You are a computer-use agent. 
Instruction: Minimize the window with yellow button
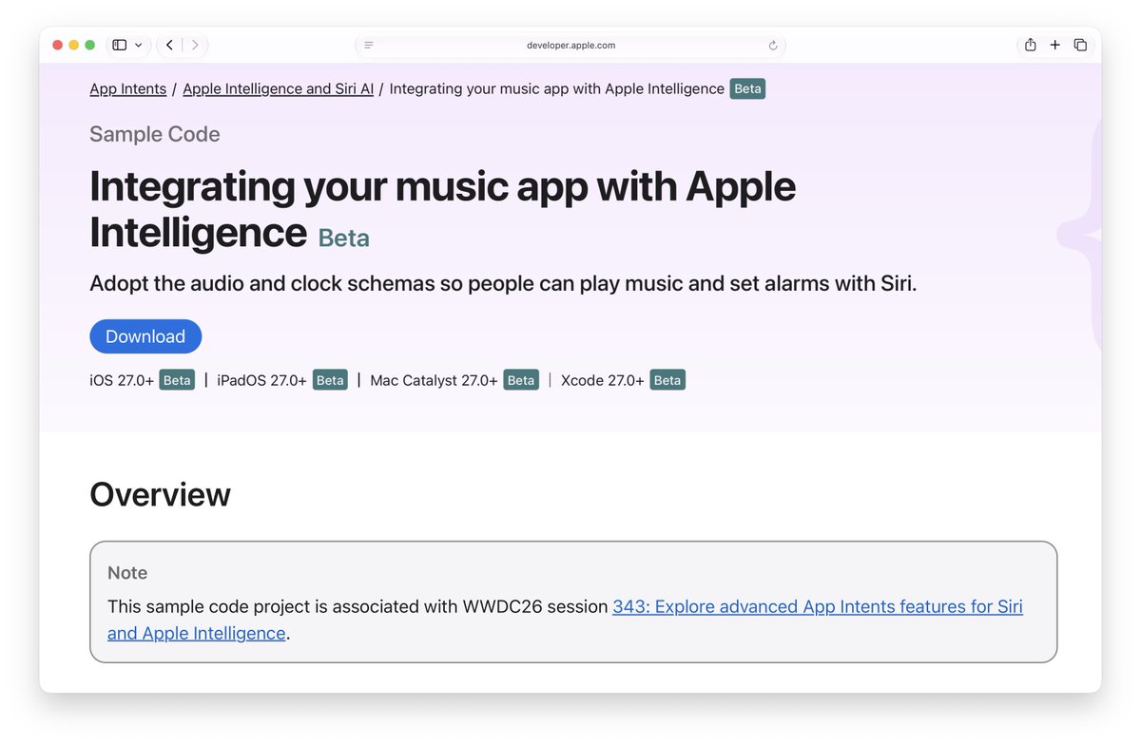(x=73, y=45)
